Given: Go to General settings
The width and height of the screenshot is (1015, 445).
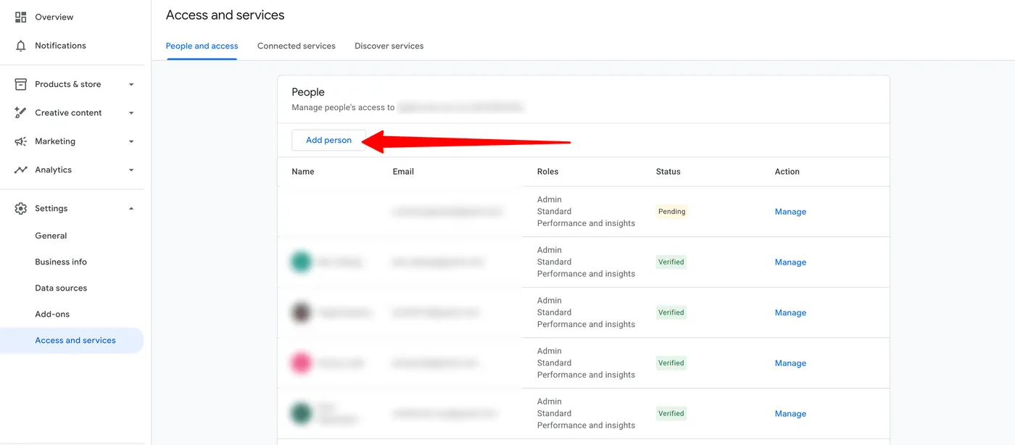Looking at the screenshot, I should [x=51, y=236].
